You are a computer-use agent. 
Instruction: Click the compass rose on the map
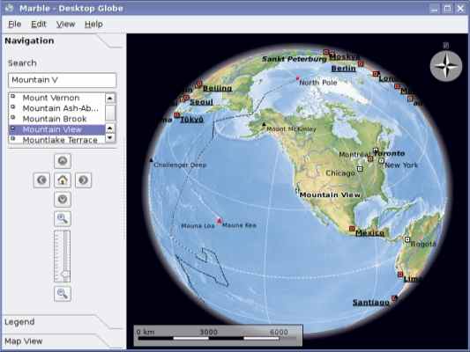pyautogui.click(x=446, y=66)
